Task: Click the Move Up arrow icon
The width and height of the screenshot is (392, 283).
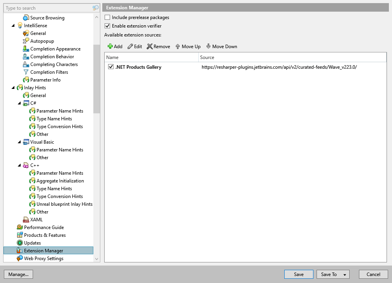Action: tap(178, 46)
